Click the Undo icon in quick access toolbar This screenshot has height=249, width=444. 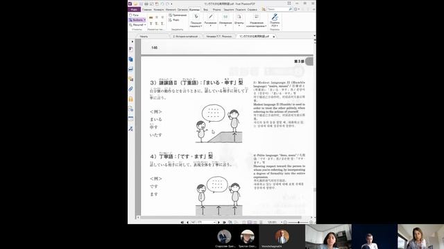click(x=162, y=3)
